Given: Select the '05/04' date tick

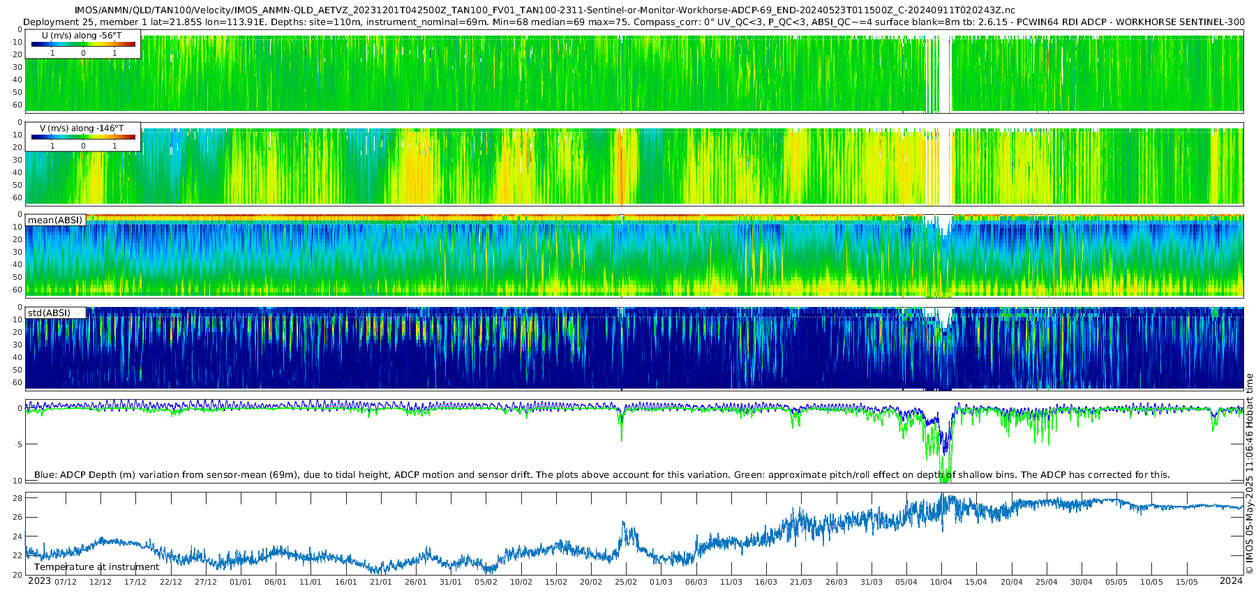Looking at the screenshot, I should point(906,583).
